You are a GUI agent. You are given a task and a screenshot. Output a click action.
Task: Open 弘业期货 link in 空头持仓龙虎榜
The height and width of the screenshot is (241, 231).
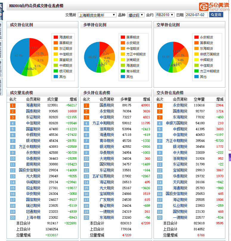(x=180, y=206)
